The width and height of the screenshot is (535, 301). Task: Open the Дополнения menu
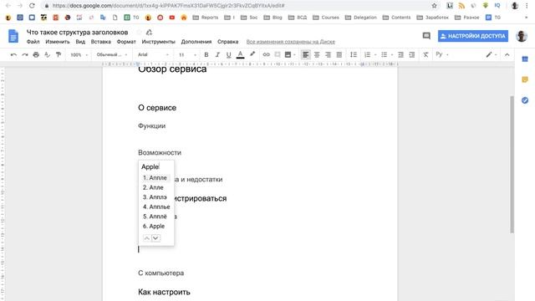(196, 42)
